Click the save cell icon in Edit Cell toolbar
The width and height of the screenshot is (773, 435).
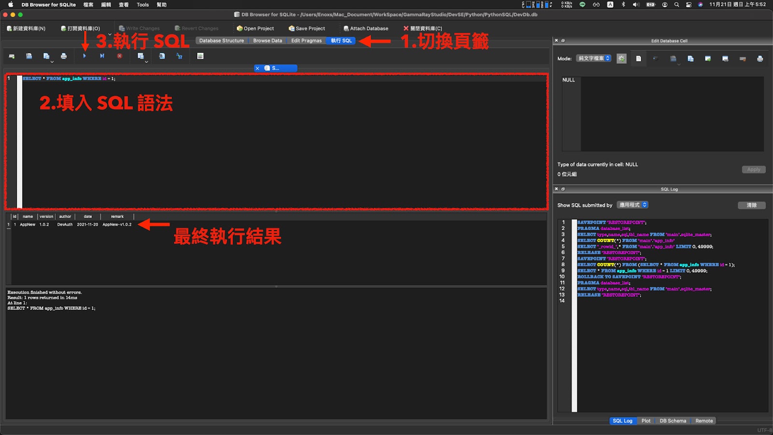(673, 58)
